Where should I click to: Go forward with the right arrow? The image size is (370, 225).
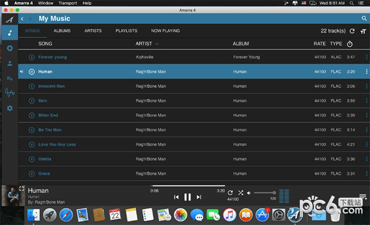[x=30, y=18]
